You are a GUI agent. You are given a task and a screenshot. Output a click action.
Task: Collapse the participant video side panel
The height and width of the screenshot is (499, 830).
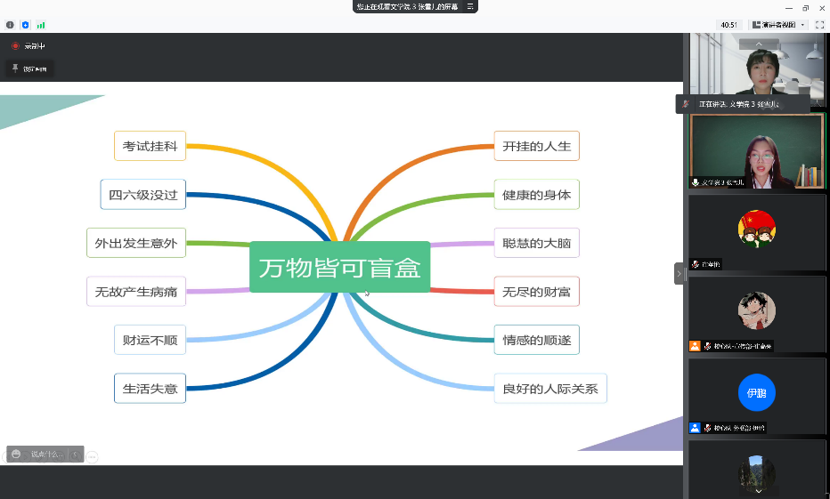click(x=679, y=274)
